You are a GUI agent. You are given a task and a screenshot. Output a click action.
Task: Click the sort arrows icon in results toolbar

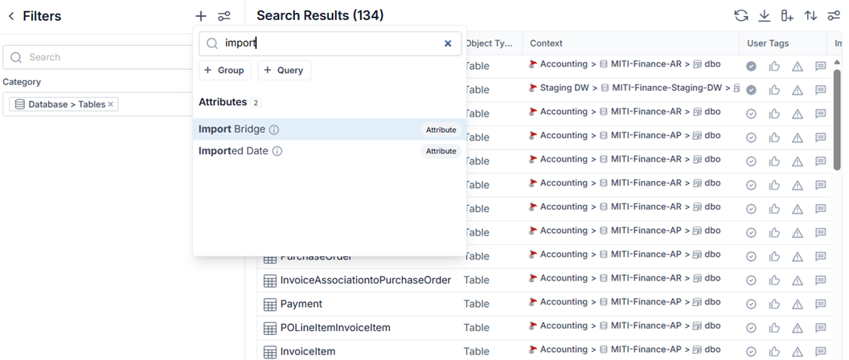(810, 16)
